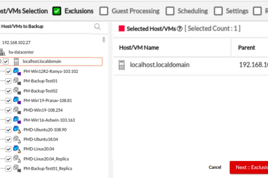268x178 pixels.
Task: Click the server icon in selected hosts table
Action: [x=122, y=65]
